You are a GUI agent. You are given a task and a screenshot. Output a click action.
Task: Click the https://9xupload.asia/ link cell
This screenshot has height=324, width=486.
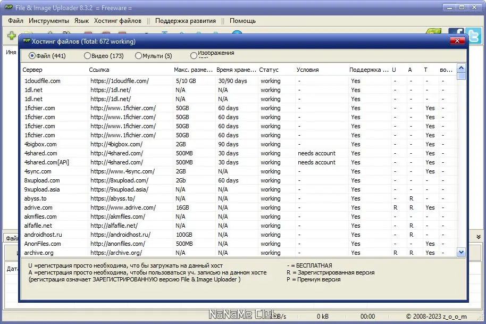click(x=119, y=189)
